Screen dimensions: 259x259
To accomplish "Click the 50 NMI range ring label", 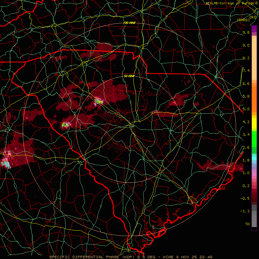I will coord(129,76).
